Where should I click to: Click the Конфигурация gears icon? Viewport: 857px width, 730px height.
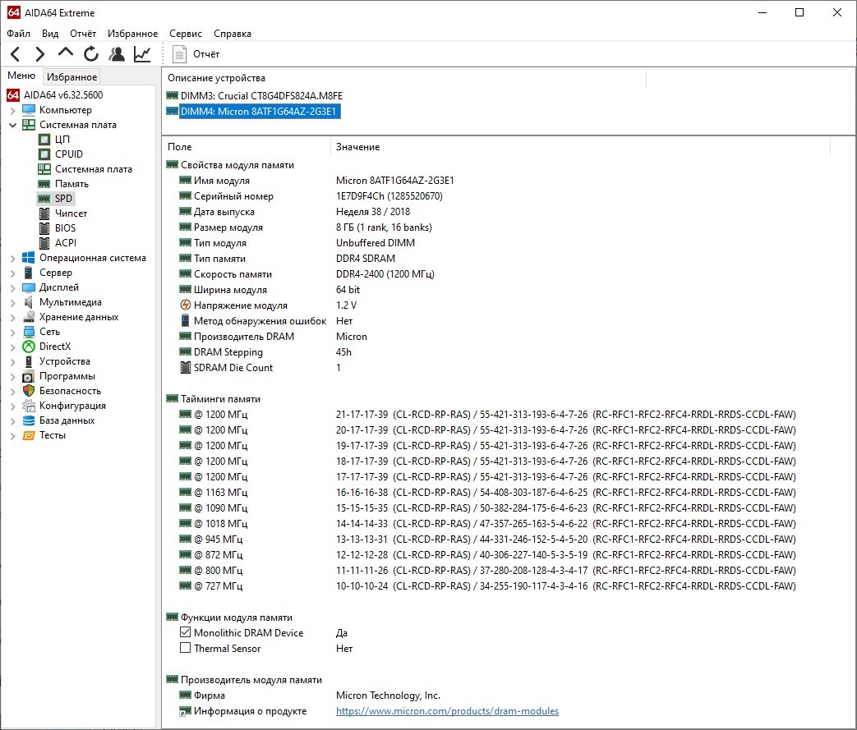[x=29, y=406]
